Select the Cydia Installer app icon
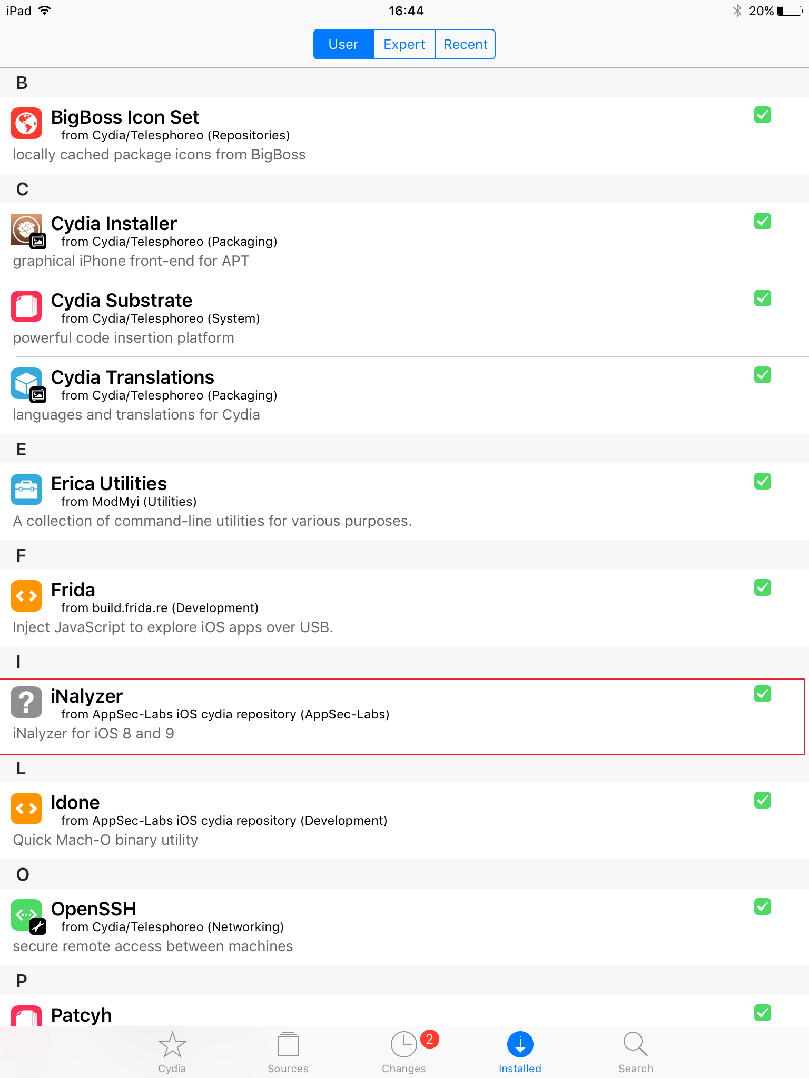Screen dimensions: 809x1078 coord(26,230)
